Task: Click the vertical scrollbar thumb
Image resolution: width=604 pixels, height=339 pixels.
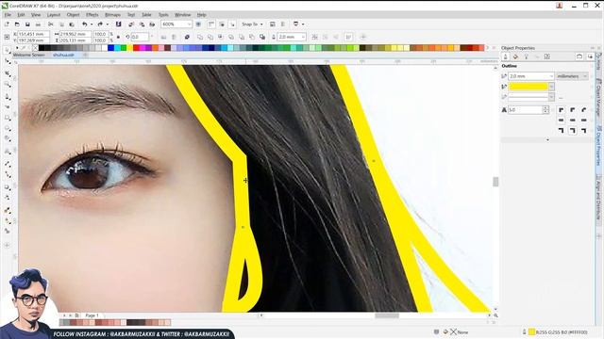Action: (x=495, y=182)
